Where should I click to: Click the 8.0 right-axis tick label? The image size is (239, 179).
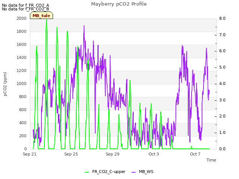pyautogui.click(x=223, y=18)
